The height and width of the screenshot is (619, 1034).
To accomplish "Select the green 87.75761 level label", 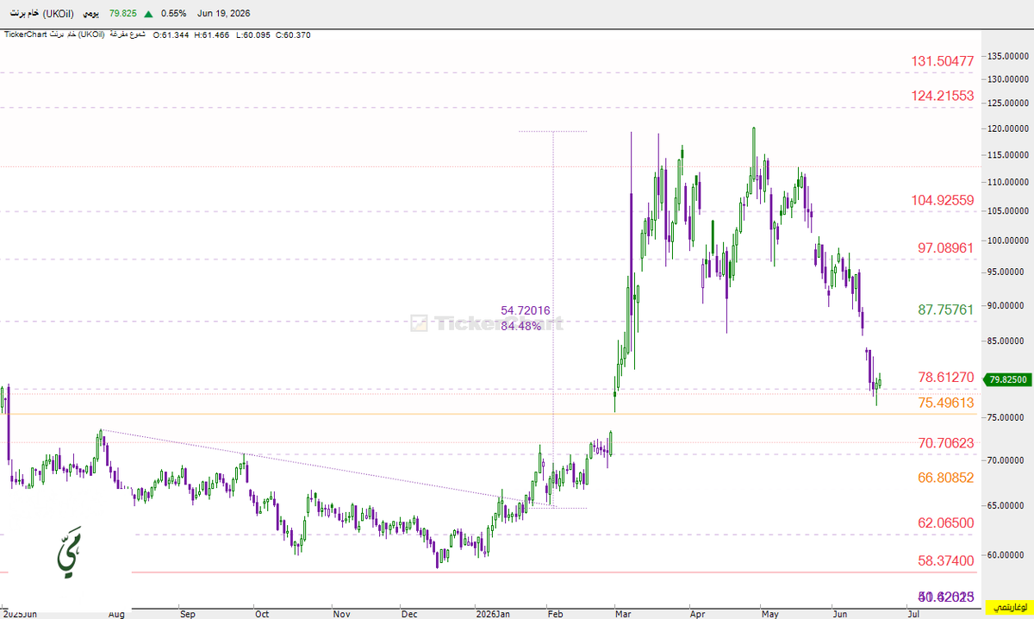I will [x=946, y=309].
